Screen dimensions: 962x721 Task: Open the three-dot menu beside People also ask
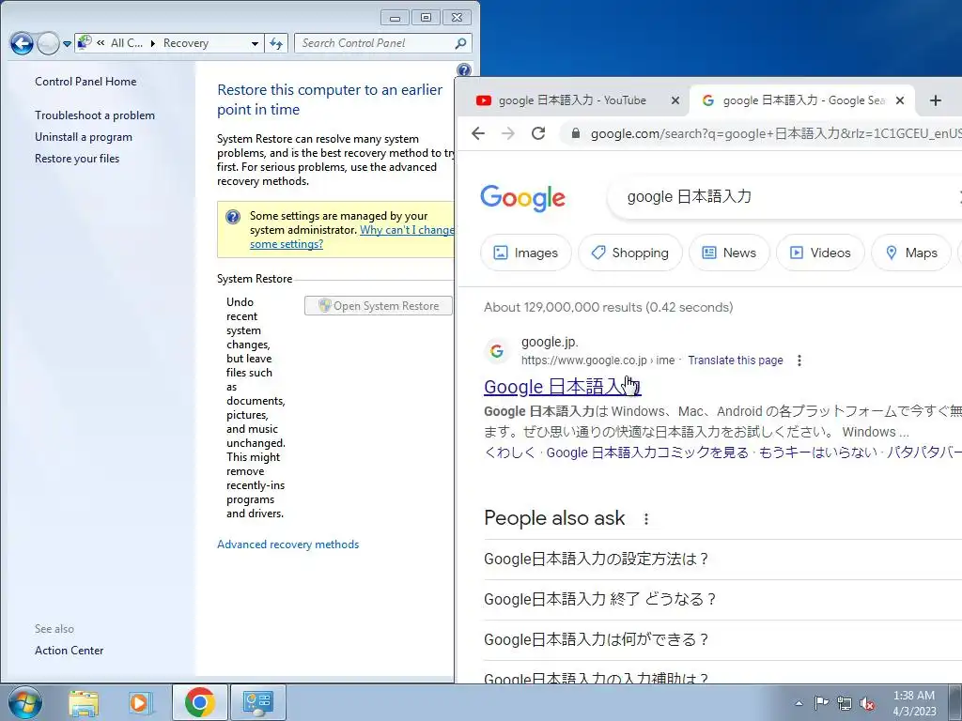646,519
